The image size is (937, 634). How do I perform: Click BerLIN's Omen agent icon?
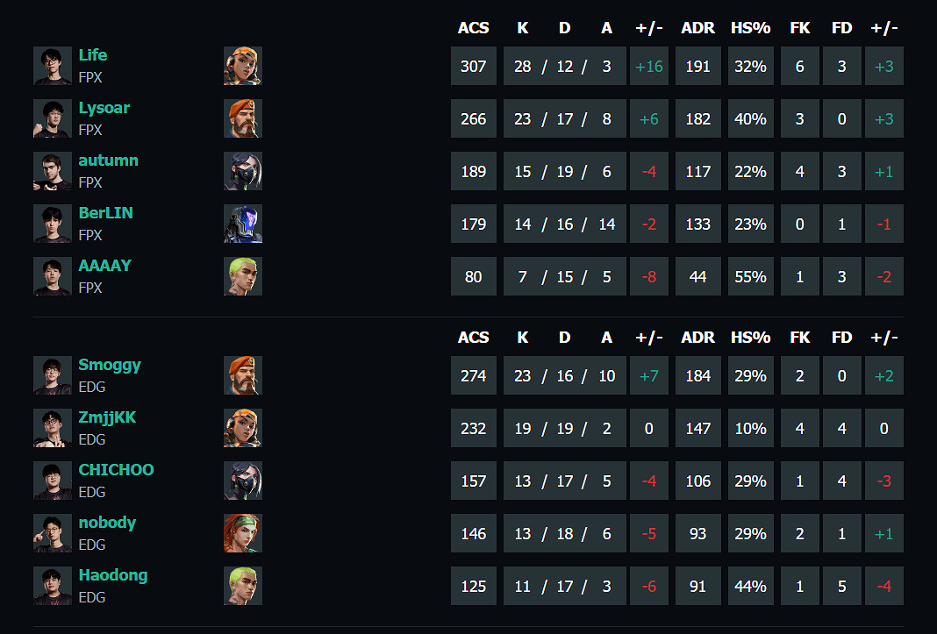tap(243, 224)
